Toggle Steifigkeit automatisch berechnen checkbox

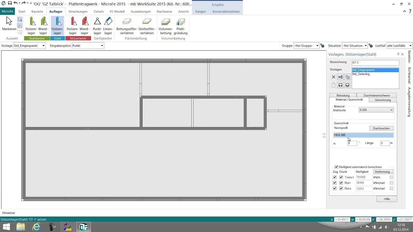[336, 167]
